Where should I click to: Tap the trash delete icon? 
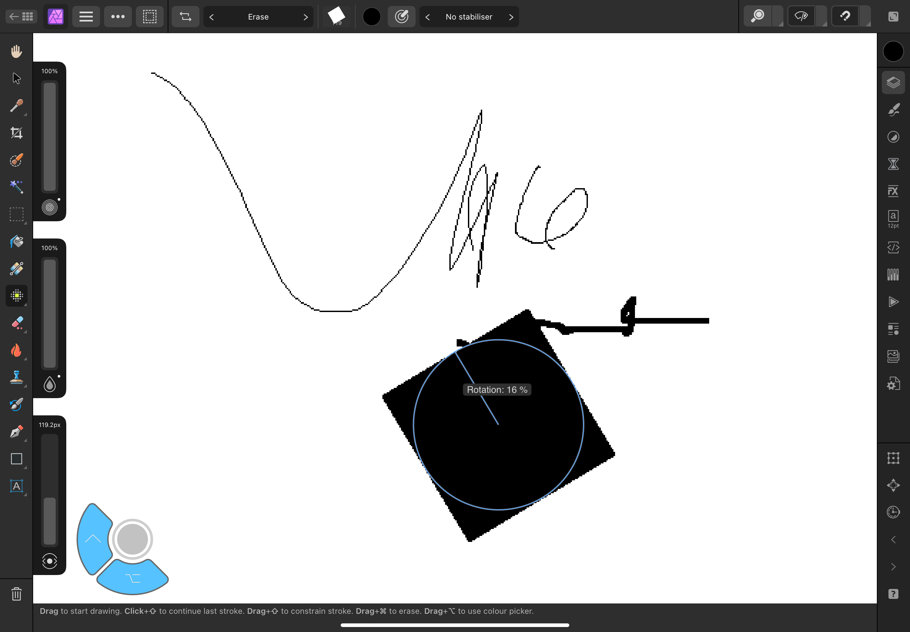click(16, 594)
